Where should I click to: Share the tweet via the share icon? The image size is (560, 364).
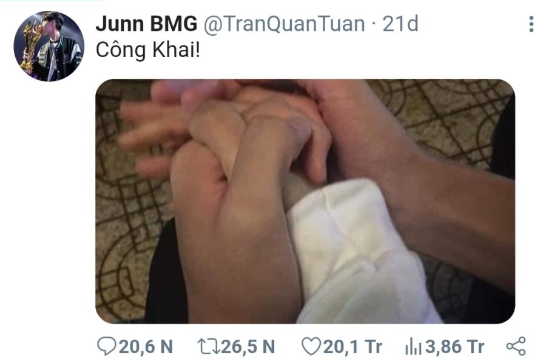516,346
